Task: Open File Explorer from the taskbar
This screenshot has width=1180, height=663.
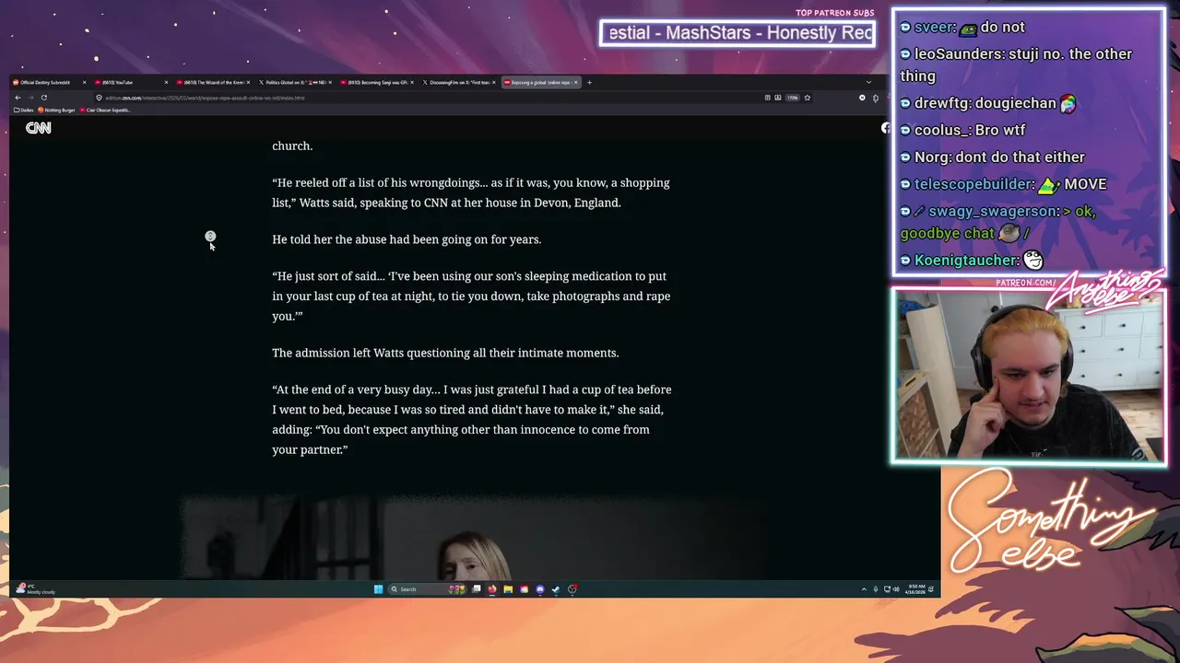Action: click(x=508, y=589)
